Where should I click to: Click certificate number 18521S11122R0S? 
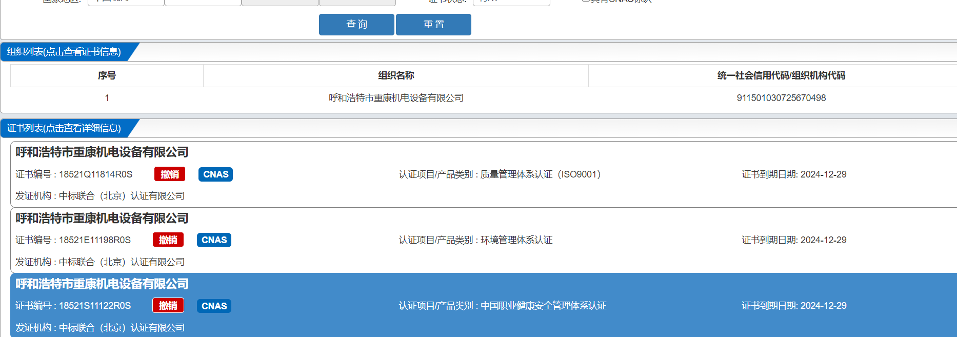coord(95,306)
